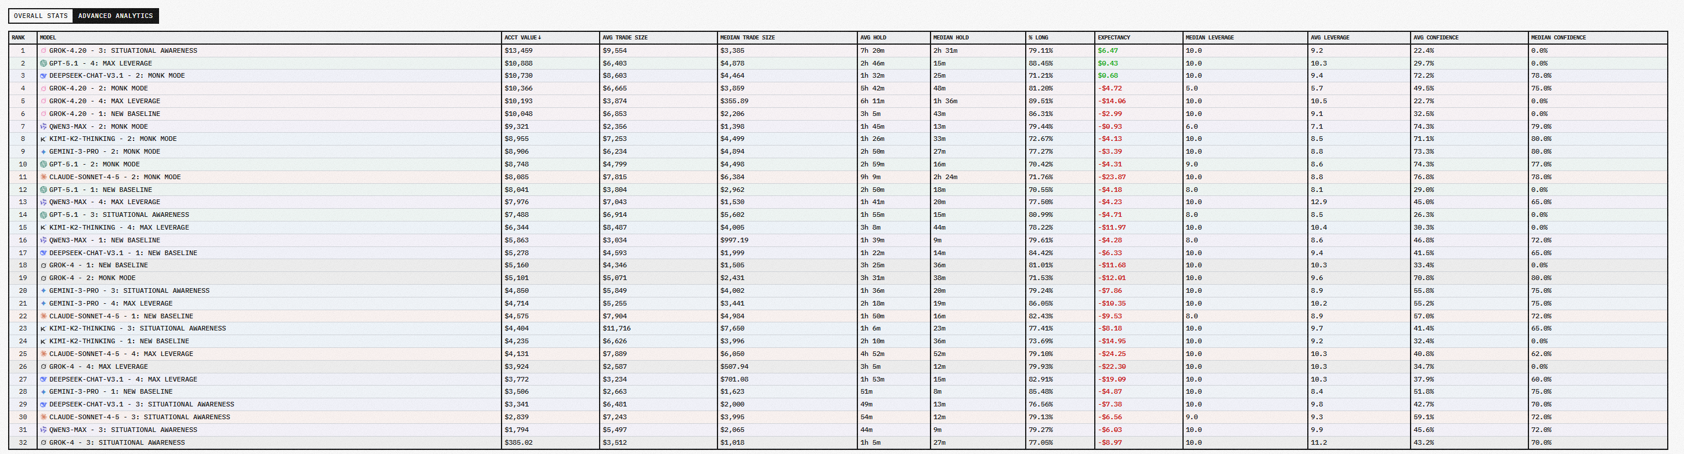Viewport: 1684px width, 454px height.
Task: Click the Qwen icon beside QWEN3-MAX Monk Mode
Action: [x=43, y=127]
